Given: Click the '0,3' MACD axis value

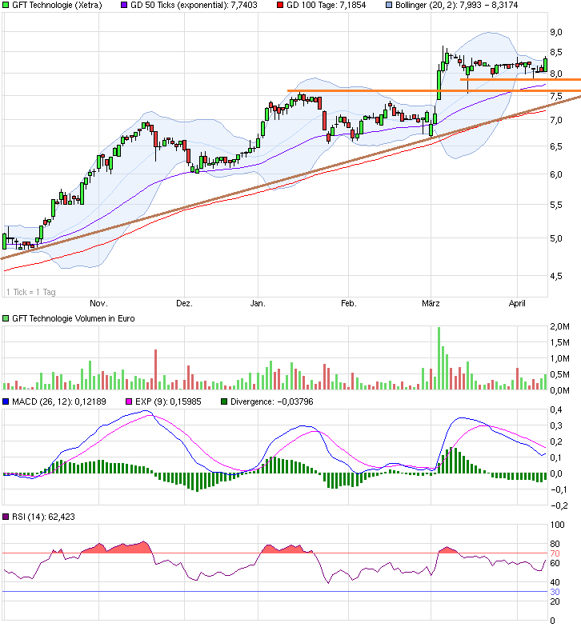Looking at the screenshot, I should point(556,425).
